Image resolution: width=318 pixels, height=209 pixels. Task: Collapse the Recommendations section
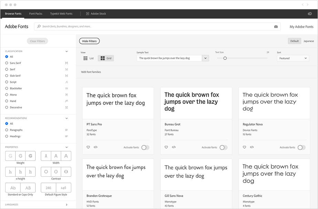point(66,118)
